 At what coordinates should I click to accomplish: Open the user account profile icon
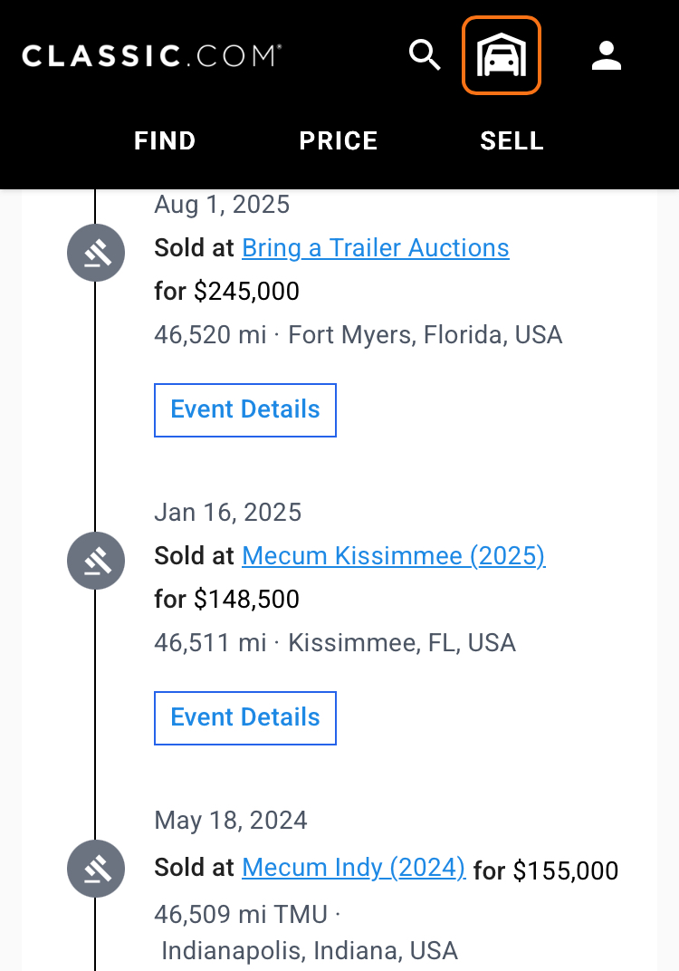click(x=606, y=55)
